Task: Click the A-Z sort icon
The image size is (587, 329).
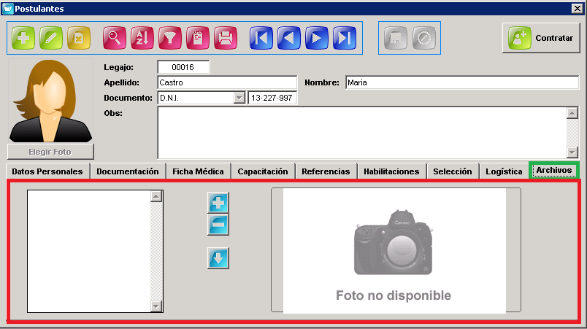Action: [142, 38]
